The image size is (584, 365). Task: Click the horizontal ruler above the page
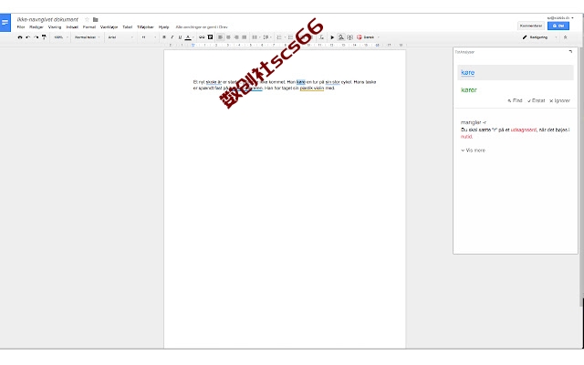click(x=285, y=45)
